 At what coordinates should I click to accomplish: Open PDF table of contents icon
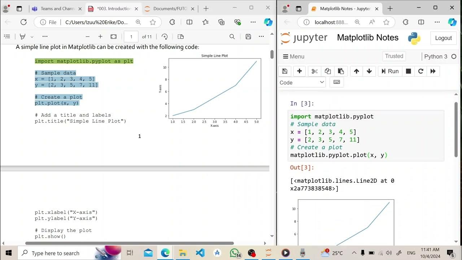point(7,36)
